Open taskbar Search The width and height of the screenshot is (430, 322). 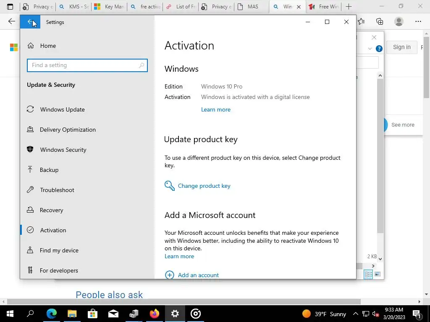(x=30, y=314)
